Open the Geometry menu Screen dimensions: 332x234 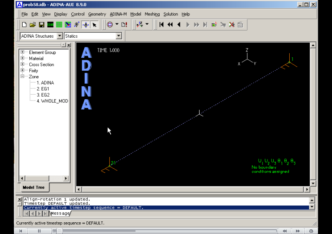97,14
